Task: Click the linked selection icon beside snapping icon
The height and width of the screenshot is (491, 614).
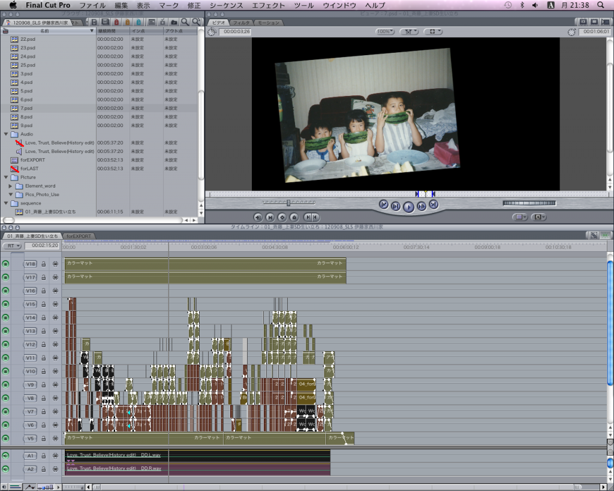Action: pyautogui.click(x=594, y=236)
